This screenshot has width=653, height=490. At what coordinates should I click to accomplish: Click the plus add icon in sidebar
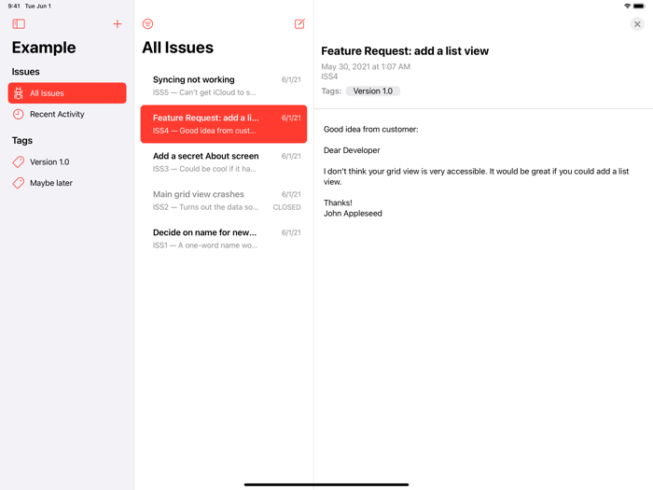[118, 23]
